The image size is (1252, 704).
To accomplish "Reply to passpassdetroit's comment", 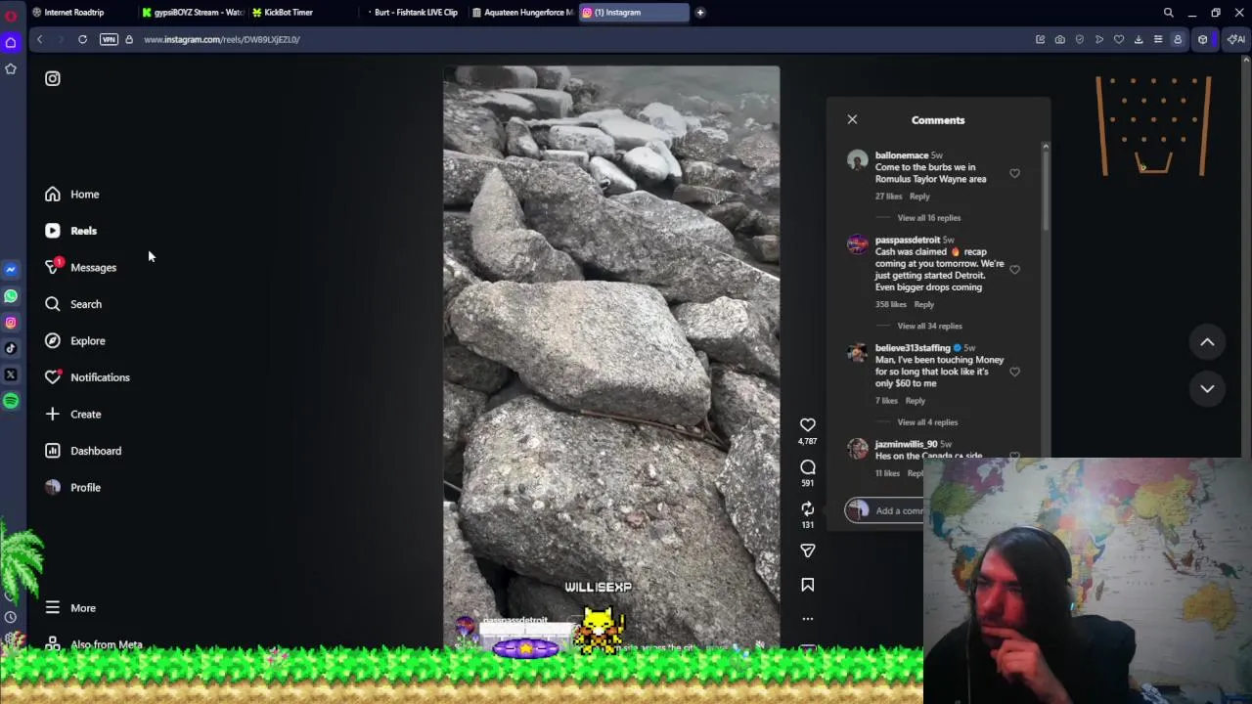I will (x=923, y=304).
